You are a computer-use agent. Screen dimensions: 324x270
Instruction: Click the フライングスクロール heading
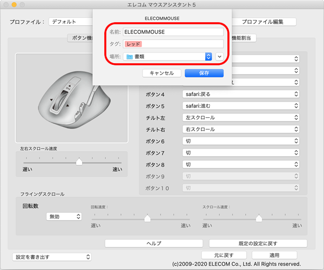[x=42, y=194]
